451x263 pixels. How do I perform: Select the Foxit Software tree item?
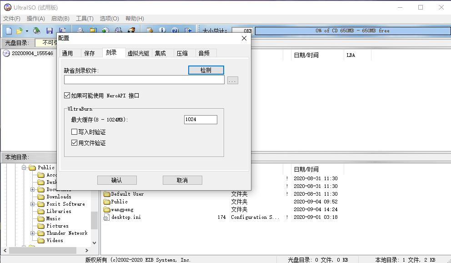[x=65, y=204]
